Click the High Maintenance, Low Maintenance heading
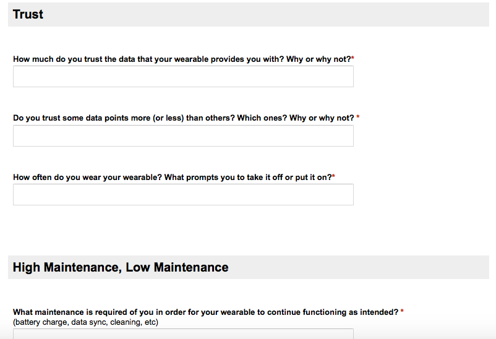Viewport: 496px width, 339px height. (121, 267)
